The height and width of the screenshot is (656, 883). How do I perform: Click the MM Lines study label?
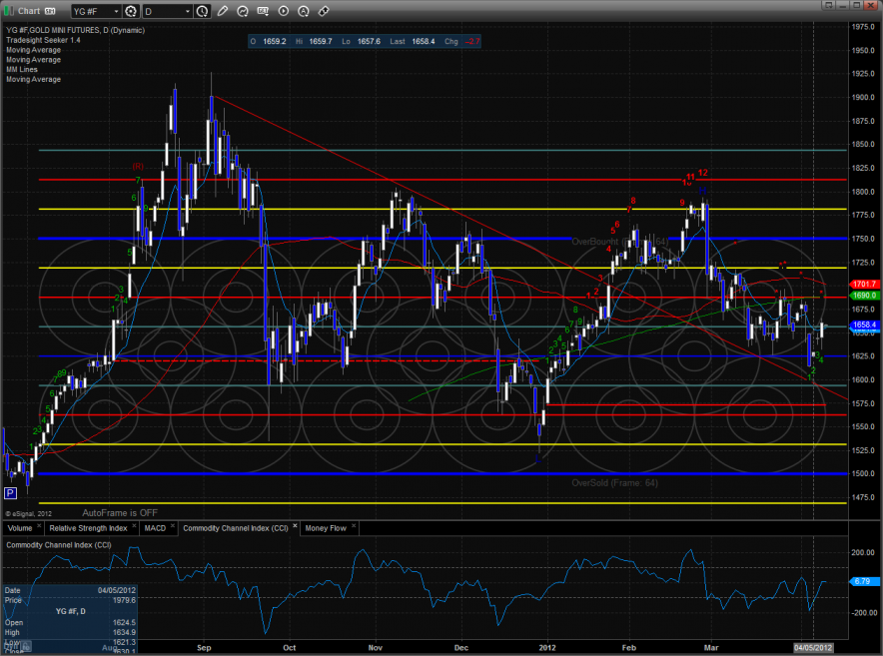tap(23, 69)
